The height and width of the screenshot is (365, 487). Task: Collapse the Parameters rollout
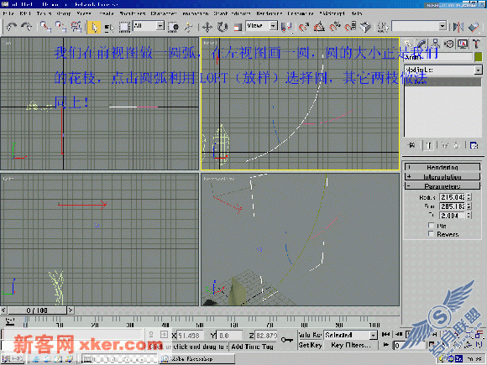442,186
